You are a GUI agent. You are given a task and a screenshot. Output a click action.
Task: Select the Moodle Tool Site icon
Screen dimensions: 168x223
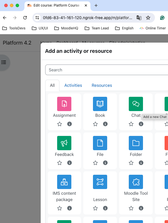(x=136, y=182)
